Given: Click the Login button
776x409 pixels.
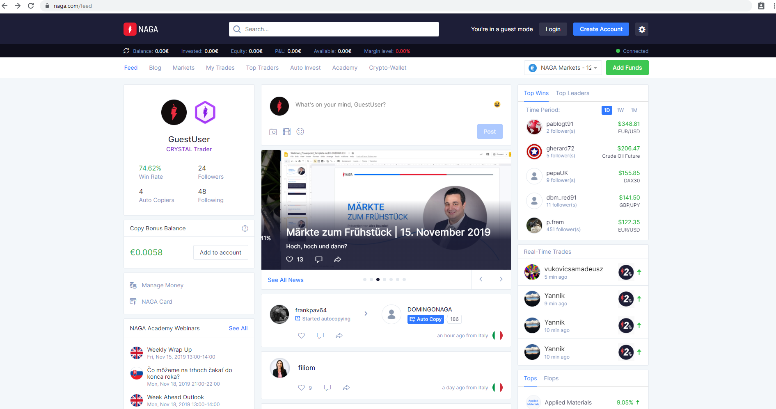Looking at the screenshot, I should tap(553, 29).
